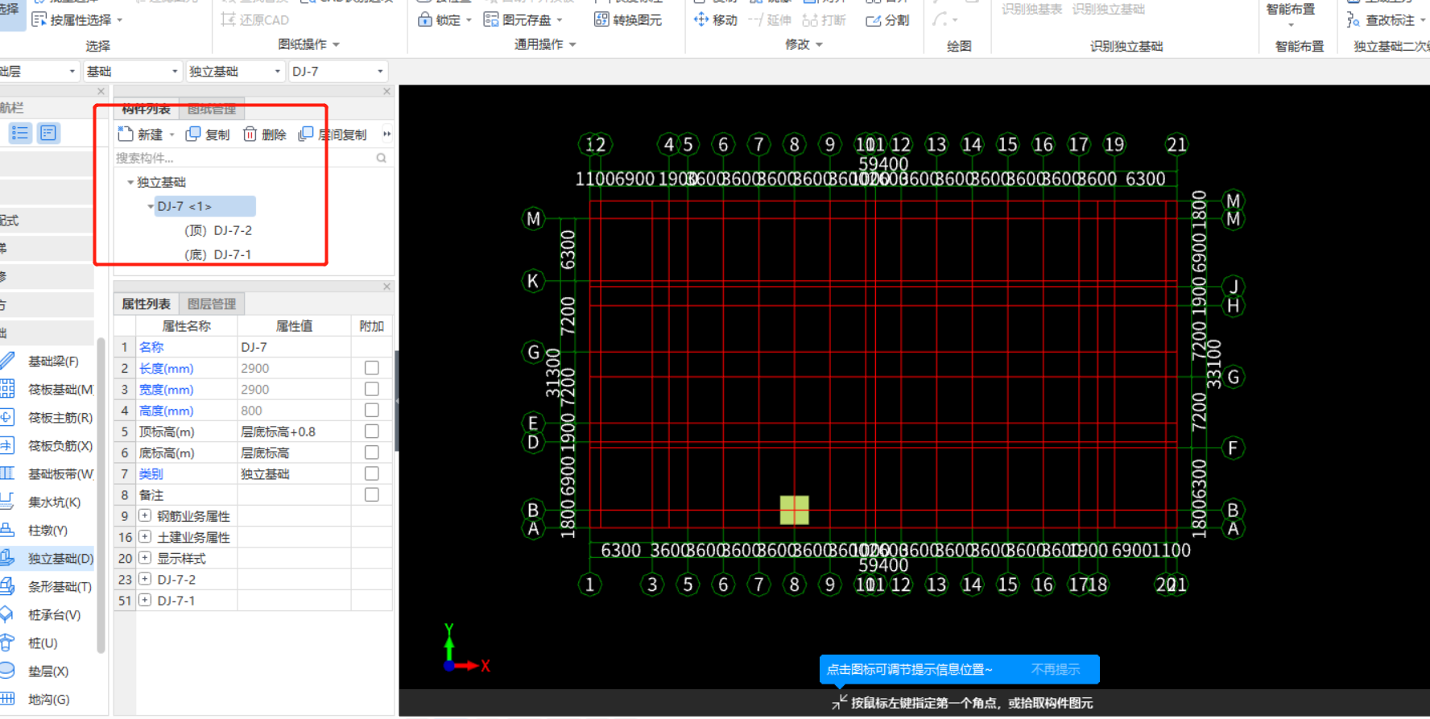This screenshot has width=1430, height=719.
Task: Expand the DJ-7-2 property group
Action: click(x=145, y=579)
